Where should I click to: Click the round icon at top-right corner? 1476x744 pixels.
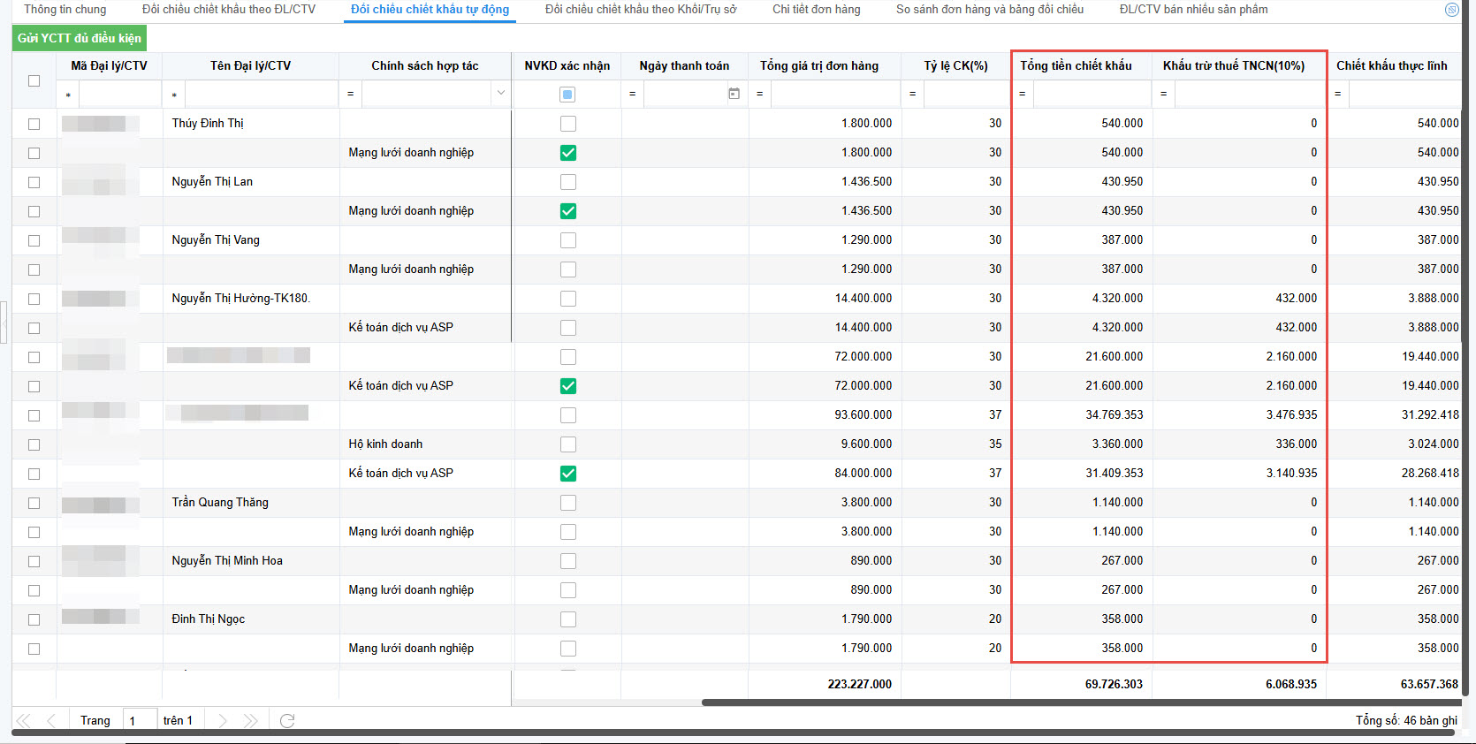pyautogui.click(x=1451, y=10)
